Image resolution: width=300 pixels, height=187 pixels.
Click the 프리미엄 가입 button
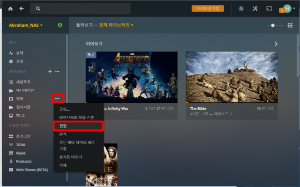coord(208,8)
